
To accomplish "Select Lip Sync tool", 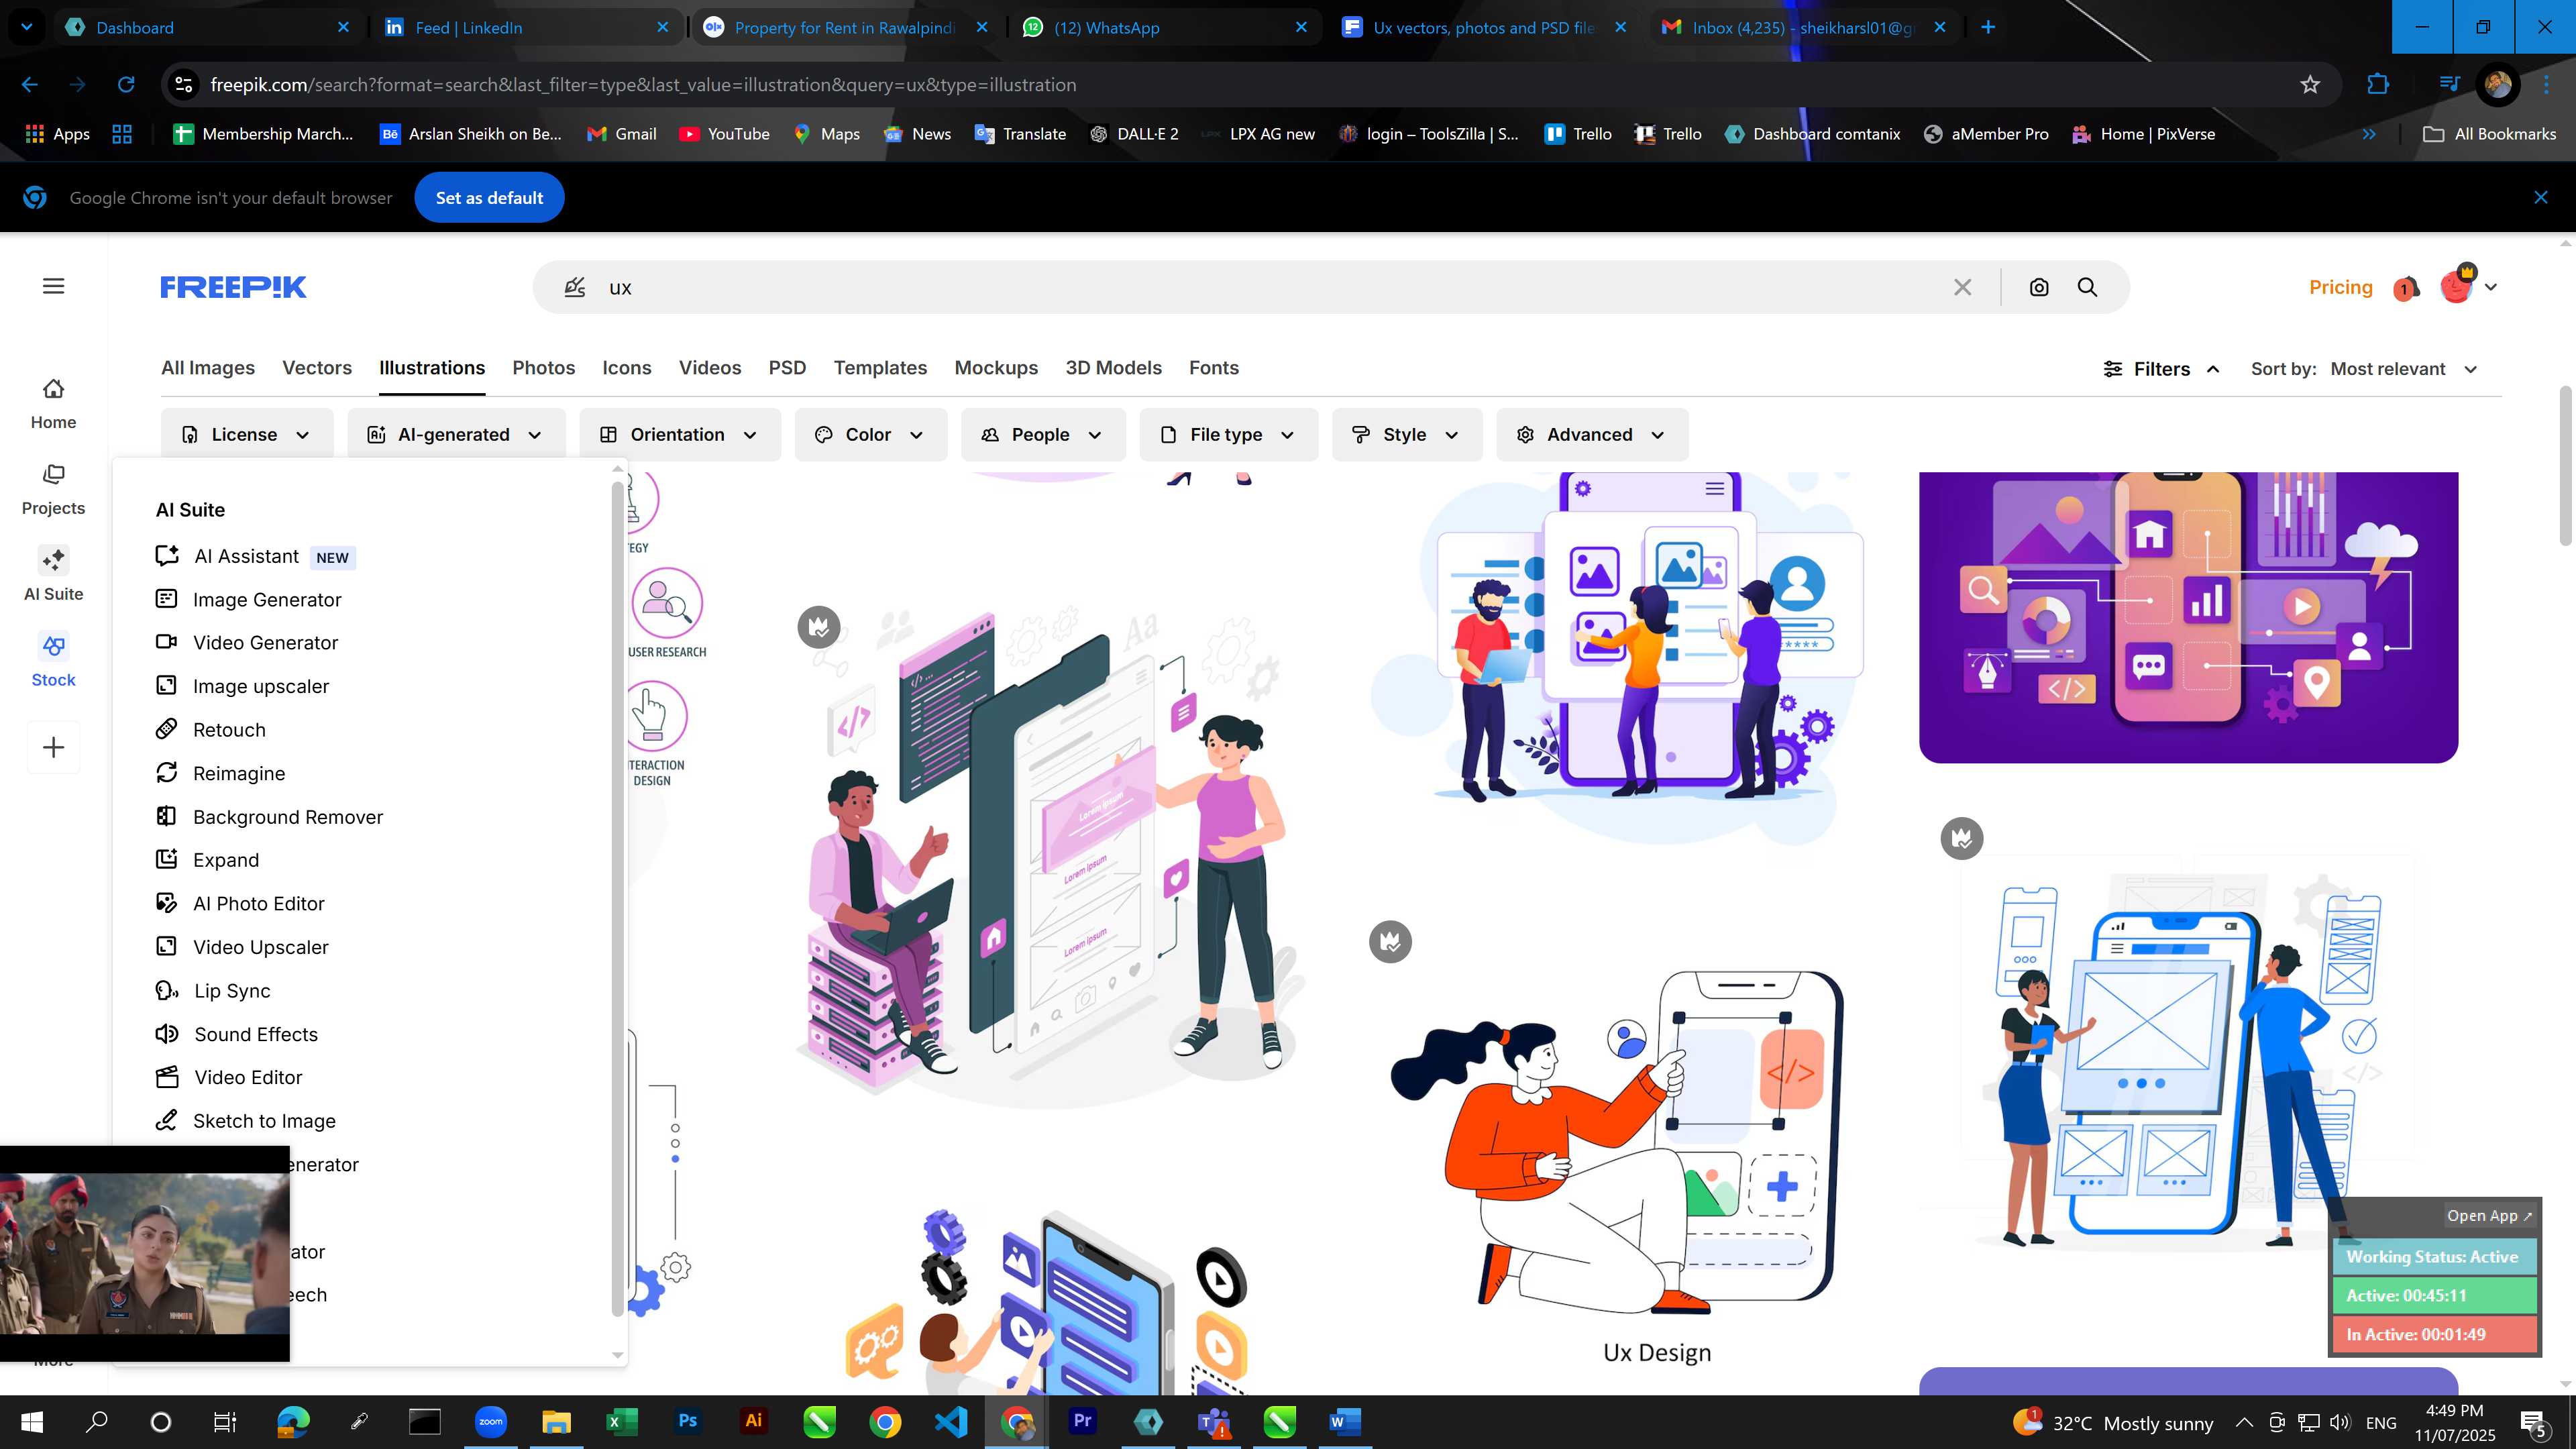I will pyautogui.click(x=213, y=991).
